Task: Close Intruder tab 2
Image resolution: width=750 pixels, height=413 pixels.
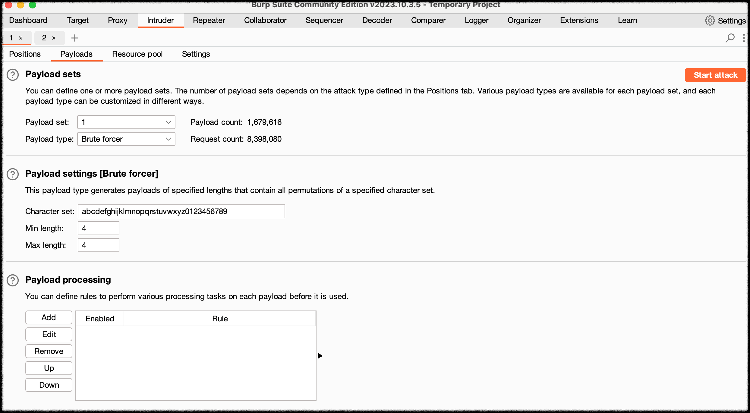Action: click(x=54, y=38)
